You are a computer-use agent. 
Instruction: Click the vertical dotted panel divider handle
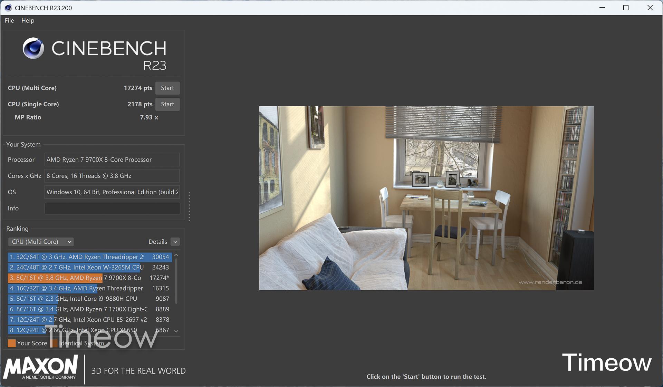click(x=189, y=206)
